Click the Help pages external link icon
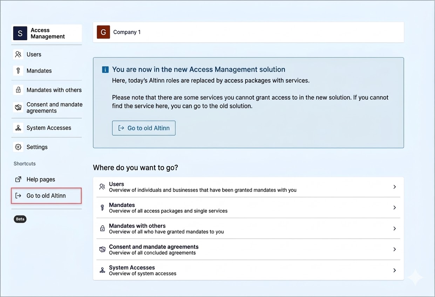Viewport: 435px width, 297px height. pyautogui.click(x=18, y=179)
